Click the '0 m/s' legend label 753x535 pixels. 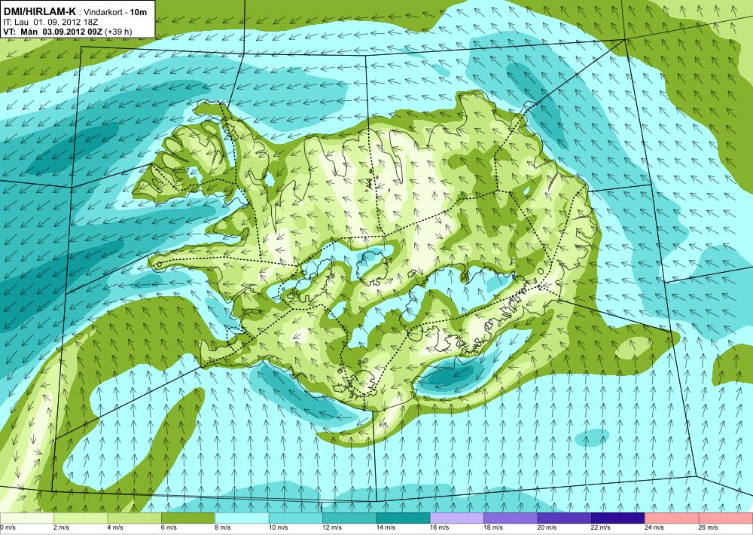point(8,527)
